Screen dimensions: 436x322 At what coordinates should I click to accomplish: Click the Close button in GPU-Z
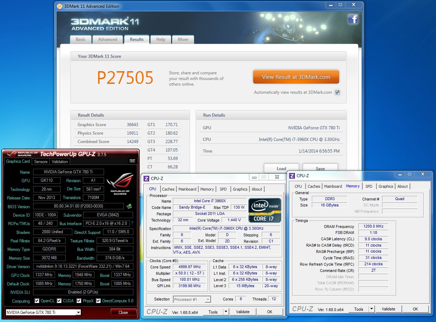click(123, 312)
